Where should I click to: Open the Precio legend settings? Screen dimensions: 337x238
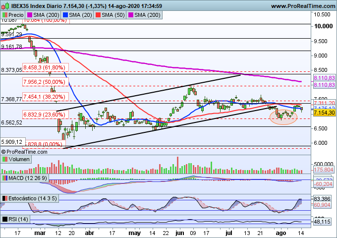pos(16,15)
